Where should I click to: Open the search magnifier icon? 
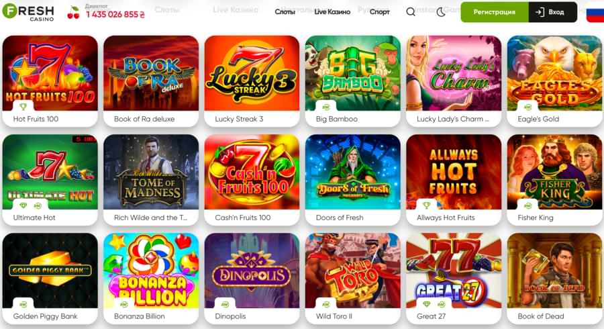(411, 12)
